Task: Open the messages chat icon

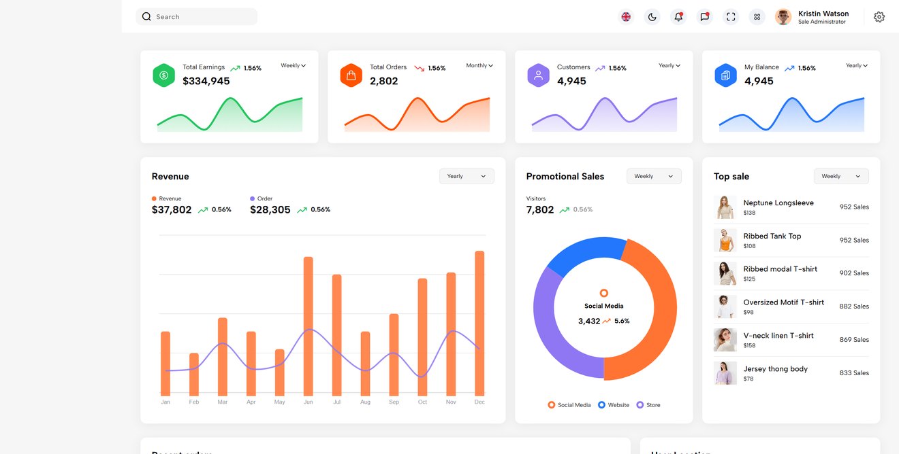Action: point(705,17)
